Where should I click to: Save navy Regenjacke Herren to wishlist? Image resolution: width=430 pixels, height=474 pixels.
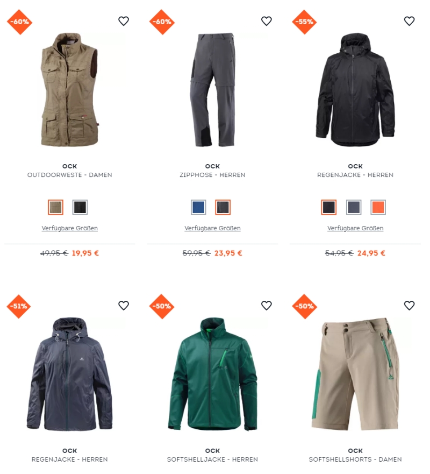click(x=124, y=306)
